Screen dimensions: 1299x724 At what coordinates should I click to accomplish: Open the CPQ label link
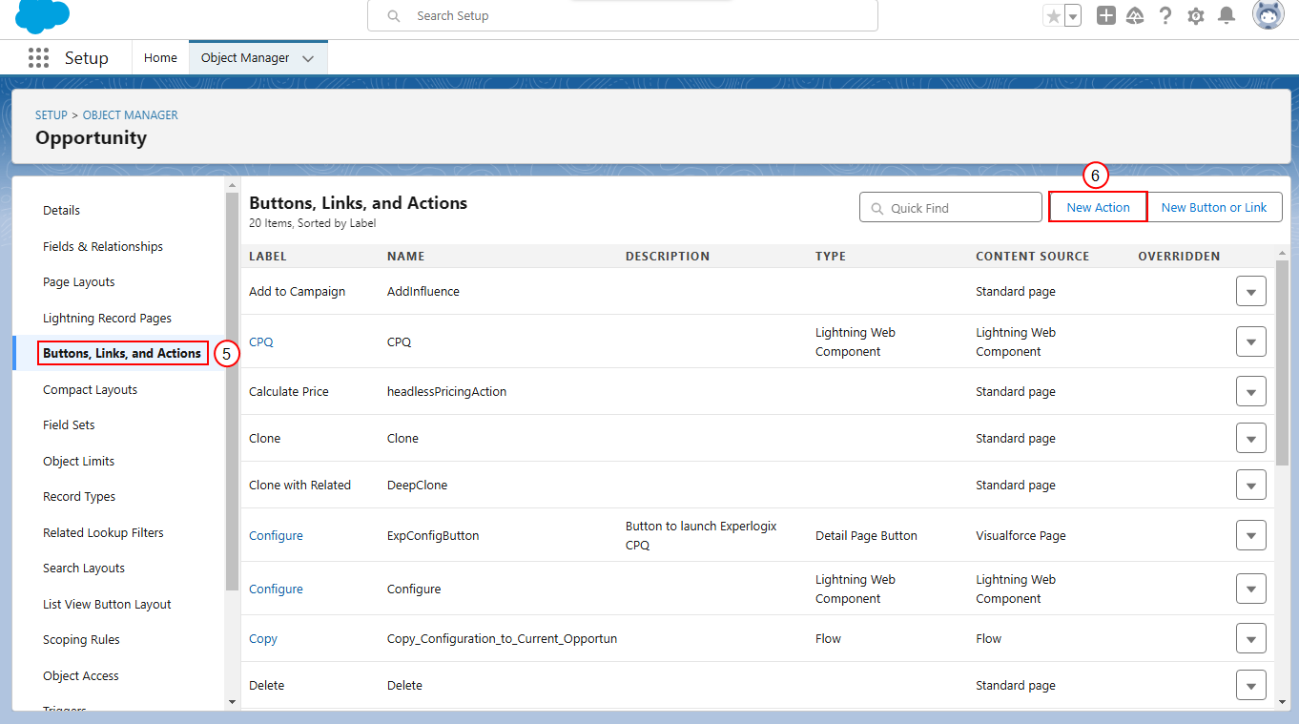pos(261,341)
